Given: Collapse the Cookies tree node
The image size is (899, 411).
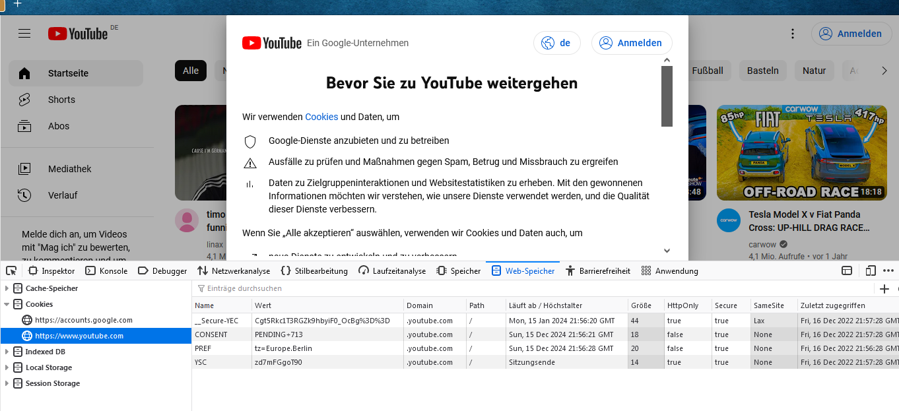Looking at the screenshot, I should [7, 304].
